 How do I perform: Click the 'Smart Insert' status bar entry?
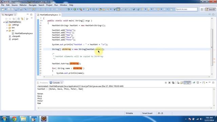point(147,113)
